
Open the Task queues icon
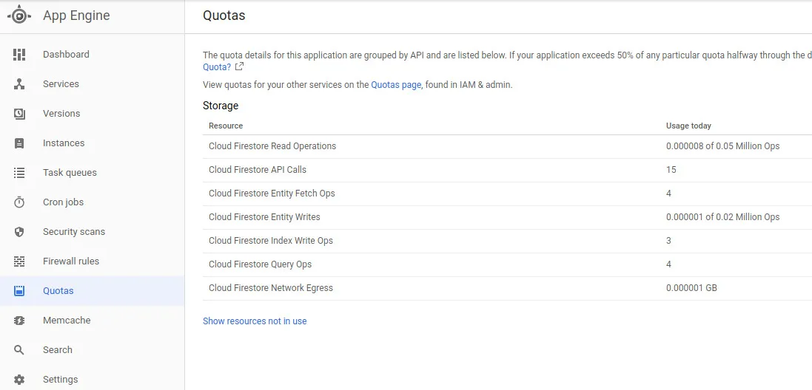(x=19, y=173)
